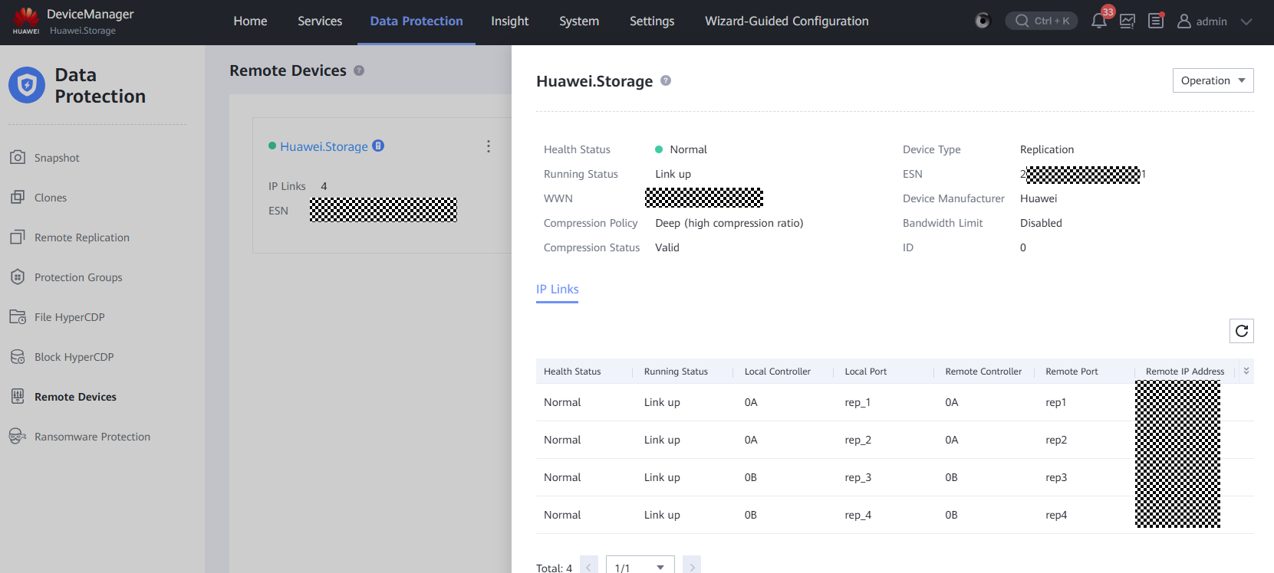The height and width of the screenshot is (573, 1274).
Task: Click the Data Protection shield icon
Action: pos(27,85)
